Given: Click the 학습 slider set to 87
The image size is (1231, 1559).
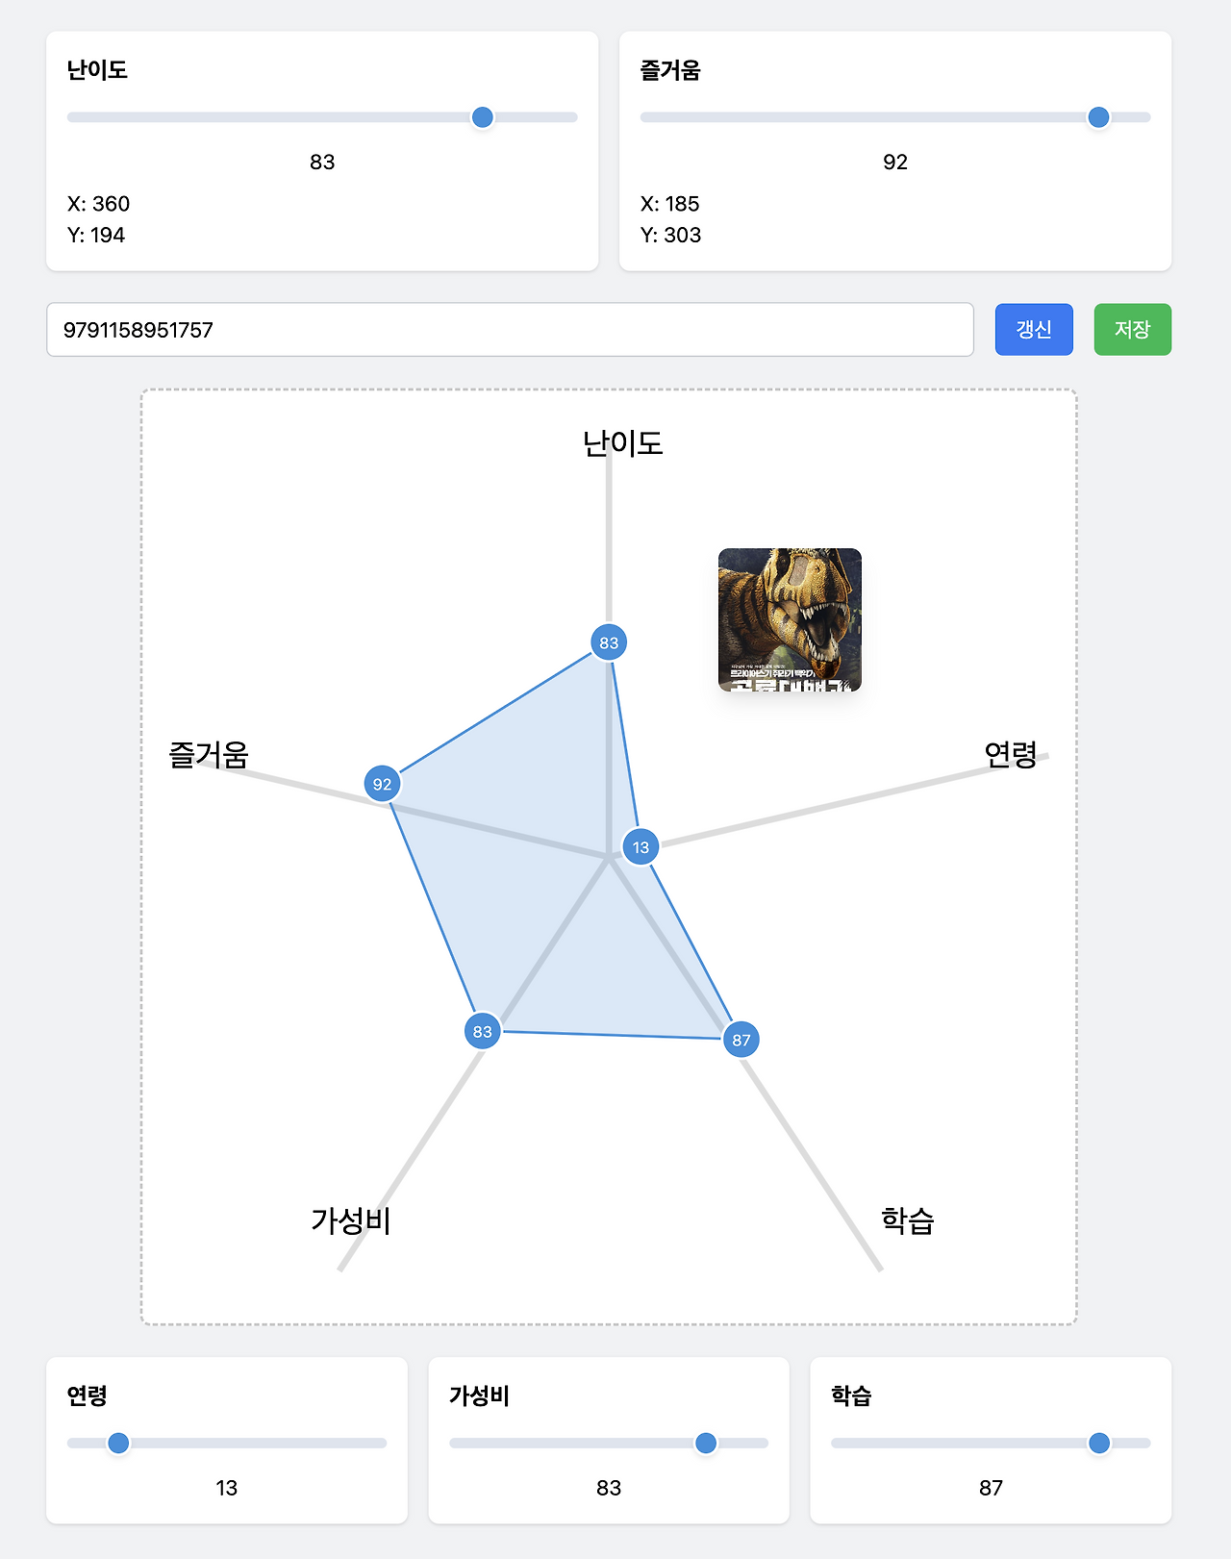Looking at the screenshot, I should tap(1099, 1444).
